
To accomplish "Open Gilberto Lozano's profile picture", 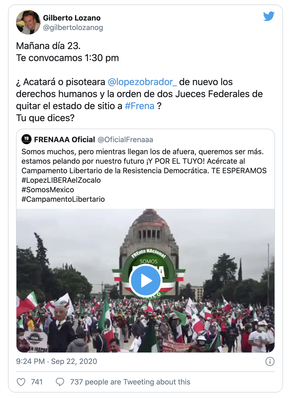I will click(28, 22).
